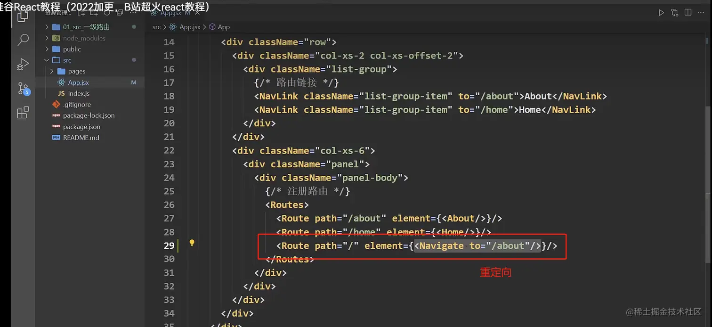712x327 pixels.
Task: Click the npm icon beside package-lock.json
Action: (x=56, y=115)
